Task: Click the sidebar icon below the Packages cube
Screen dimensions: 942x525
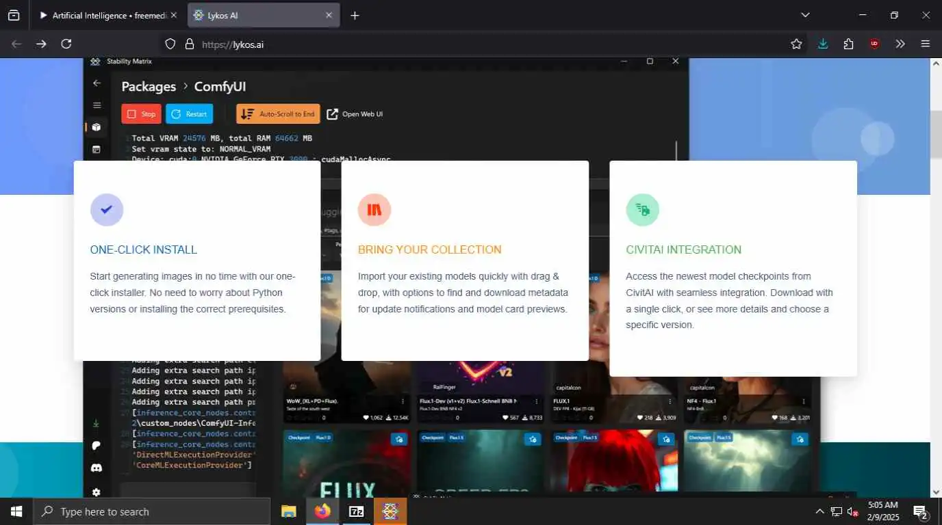Action: [x=97, y=149]
